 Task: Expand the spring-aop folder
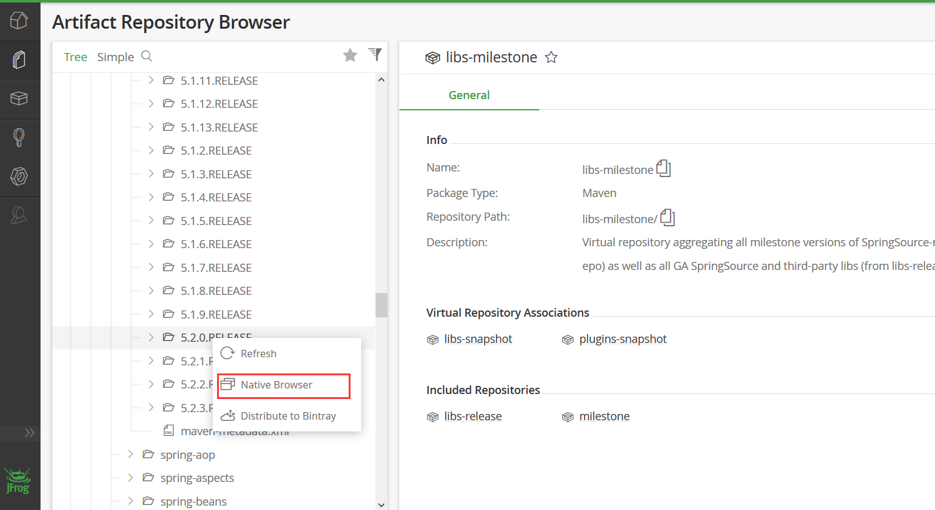pos(130,455)
